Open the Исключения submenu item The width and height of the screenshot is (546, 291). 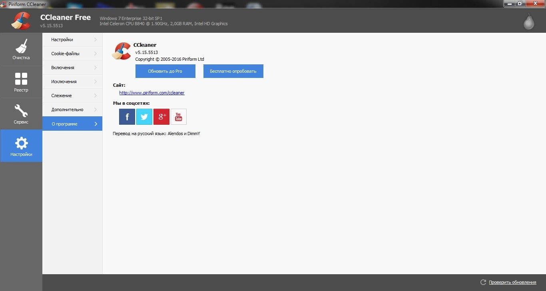coord(72,82)
